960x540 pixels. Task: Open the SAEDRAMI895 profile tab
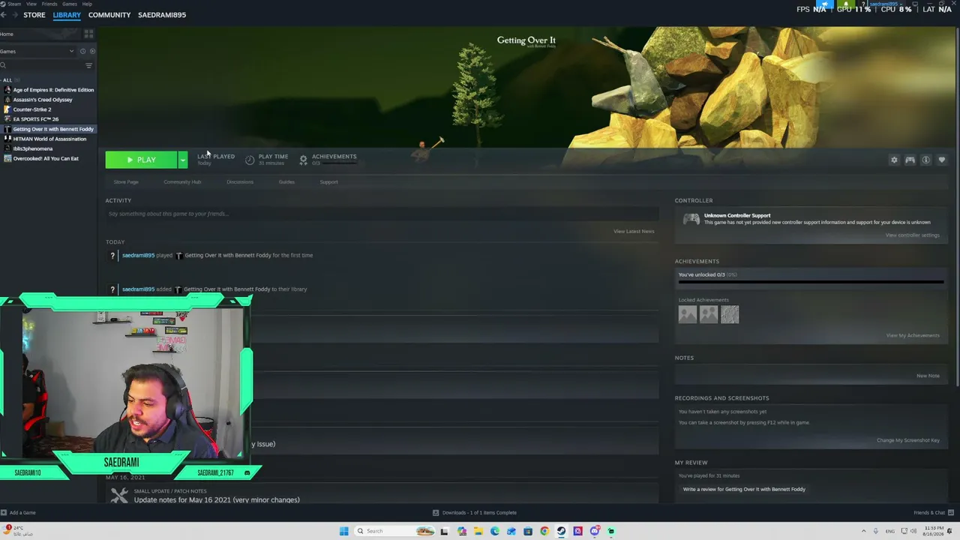162,15
